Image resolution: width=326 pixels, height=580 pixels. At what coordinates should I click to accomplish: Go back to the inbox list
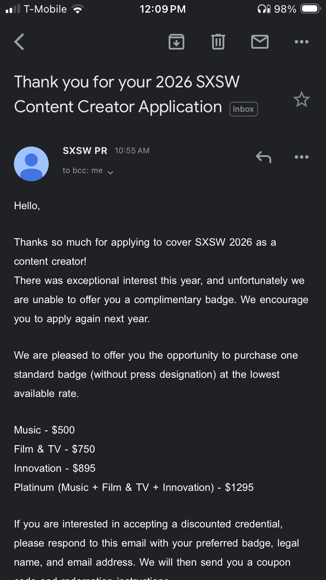pos(20,42)
